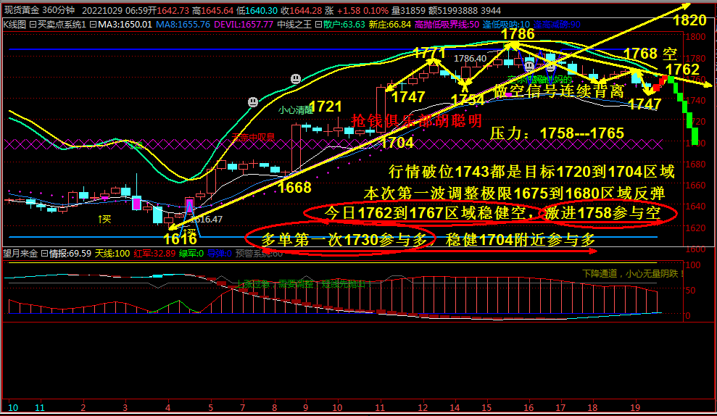Click the open price 1642.73

[173, 10]
